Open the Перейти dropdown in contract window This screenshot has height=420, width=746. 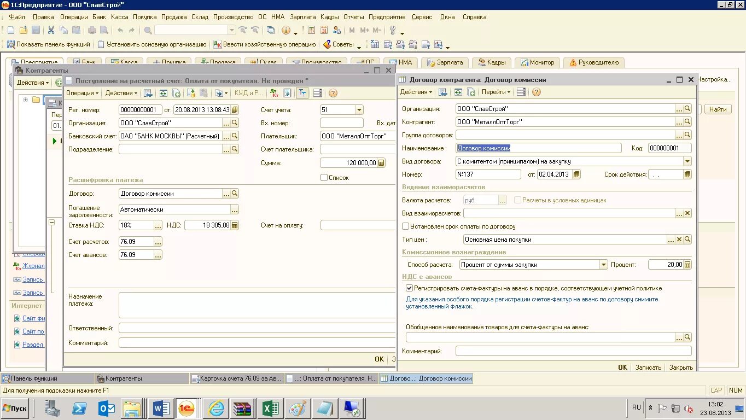(496, 92)
